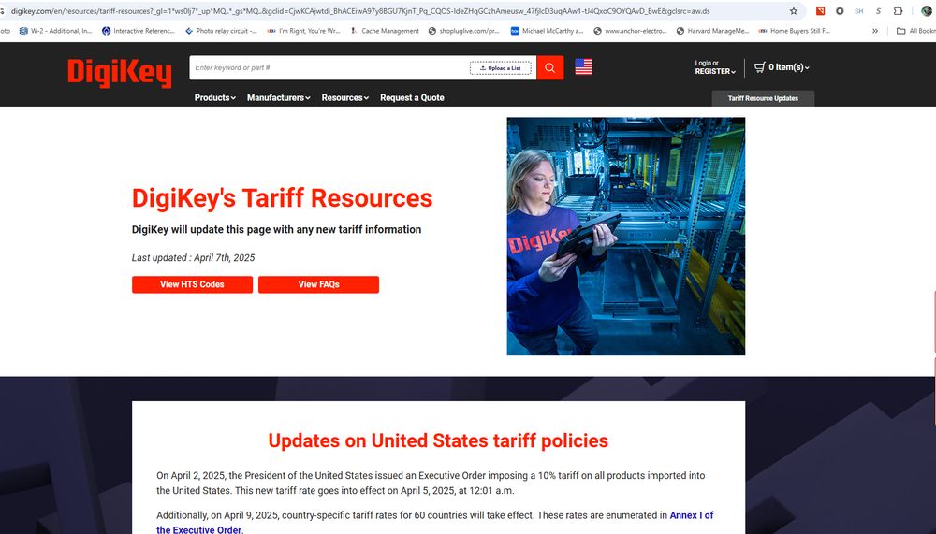Click the browser address bar URL
The height and width of the screenshot is (534, 936).
click(360, 10)
